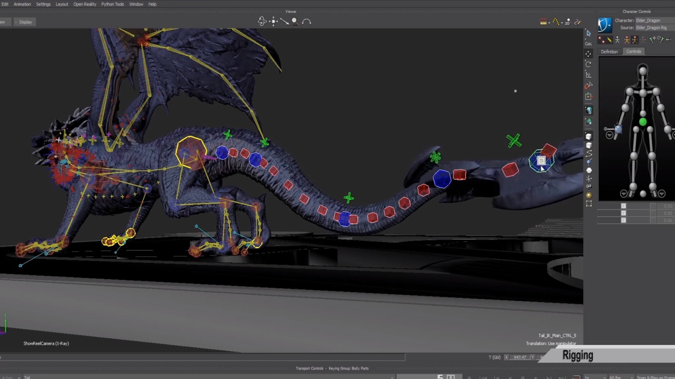675x379 pixels.
Task: Open the Python Tools menu
Action: click(x=112, y=4)
